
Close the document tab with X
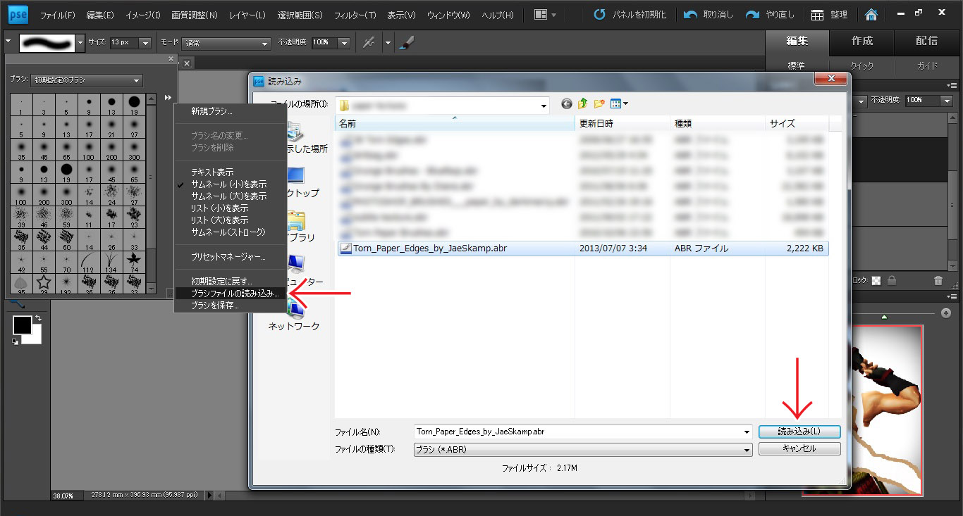coord(187,64)
